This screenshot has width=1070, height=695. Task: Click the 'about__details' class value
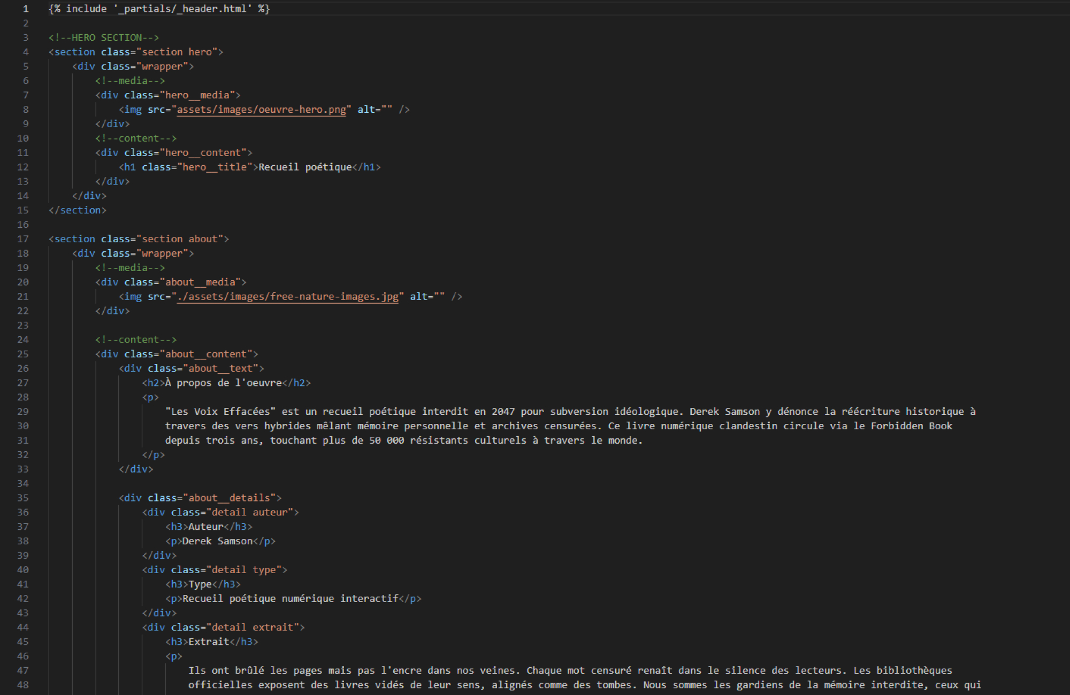[229, 498]
